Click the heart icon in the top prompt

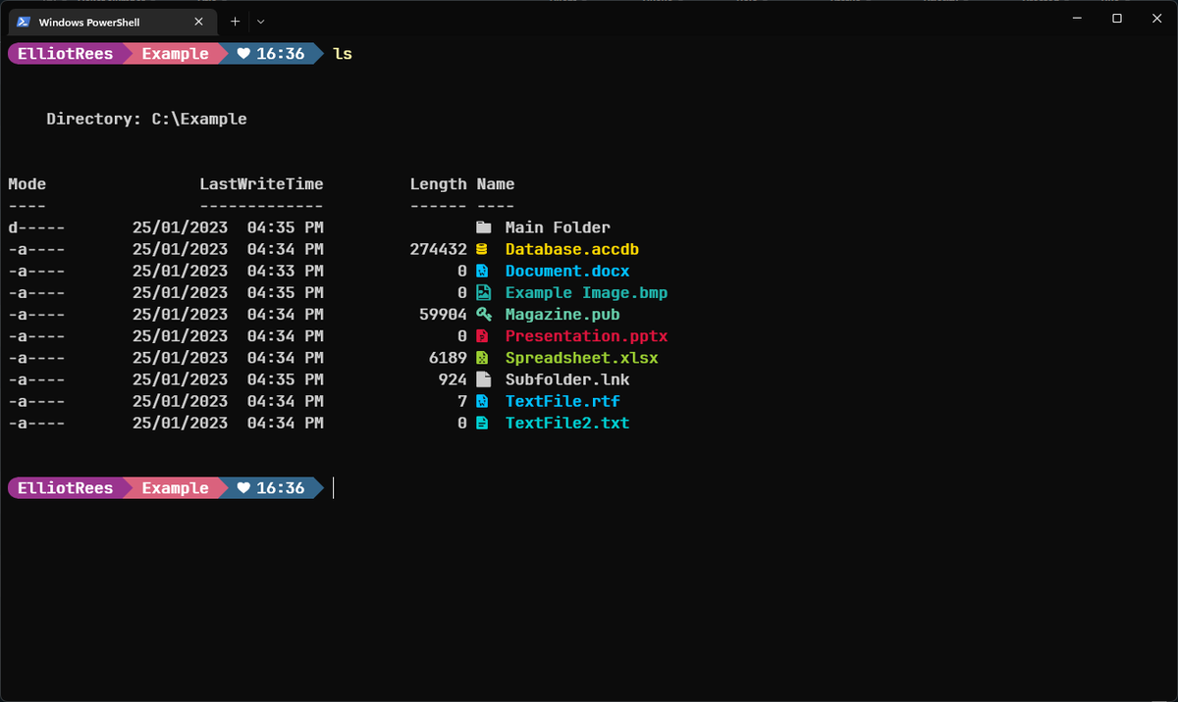pos(243,54)
